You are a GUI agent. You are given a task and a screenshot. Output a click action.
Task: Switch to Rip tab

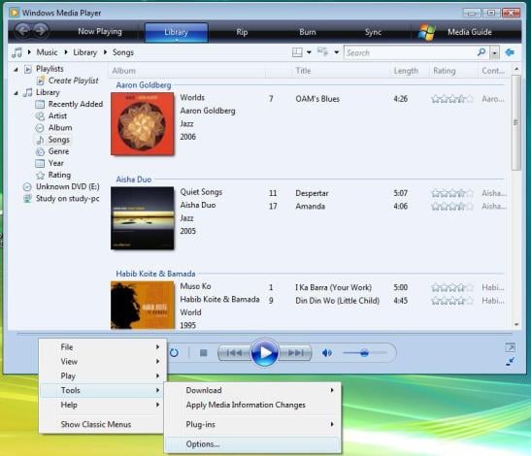tap(242, 32)
